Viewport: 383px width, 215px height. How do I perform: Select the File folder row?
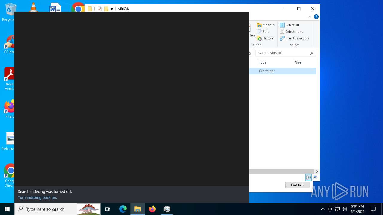click(282, 71)
